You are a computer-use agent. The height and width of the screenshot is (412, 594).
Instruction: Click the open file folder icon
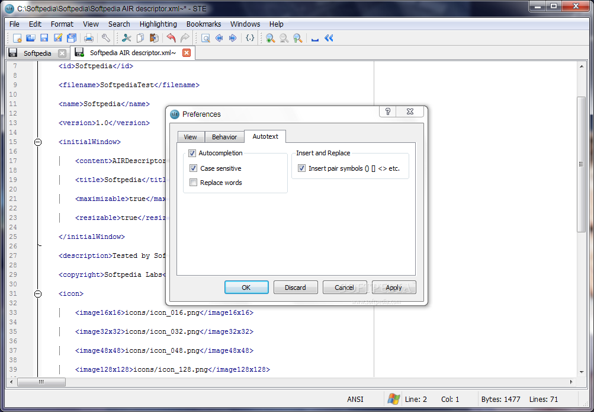click(31, 38)
